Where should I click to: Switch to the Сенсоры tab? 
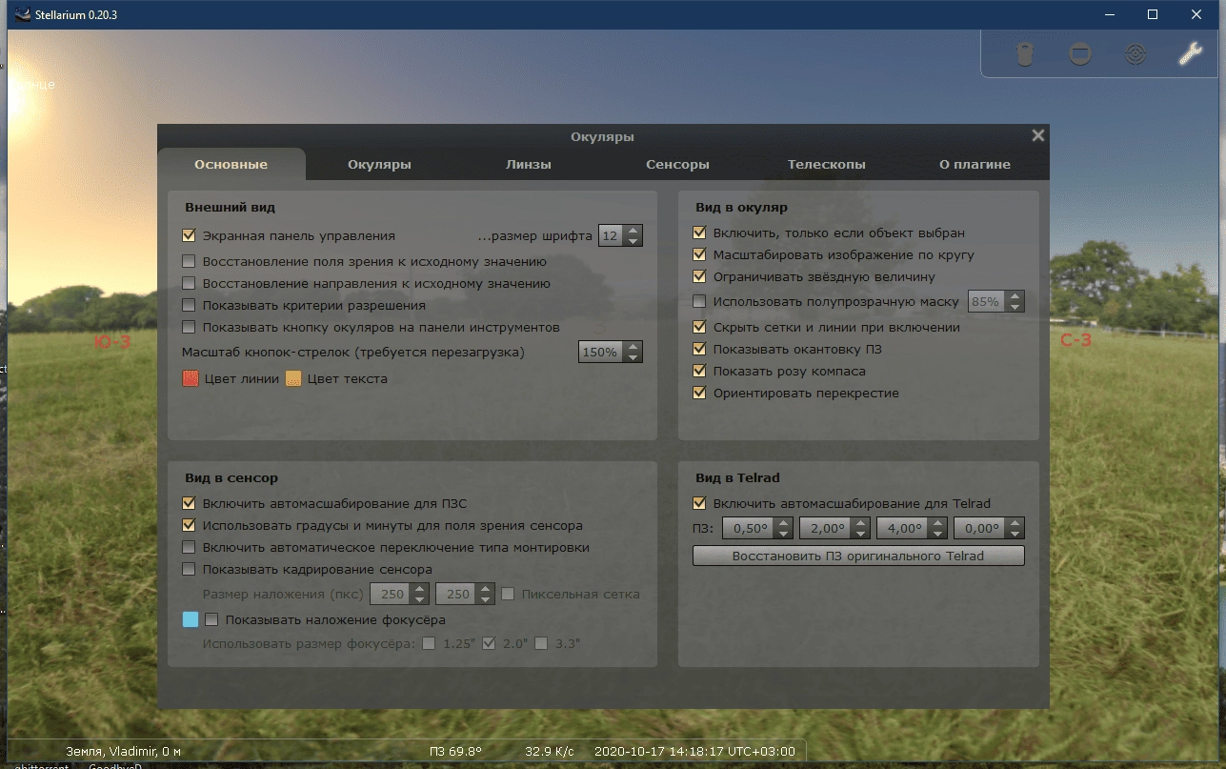pos(677,164)
